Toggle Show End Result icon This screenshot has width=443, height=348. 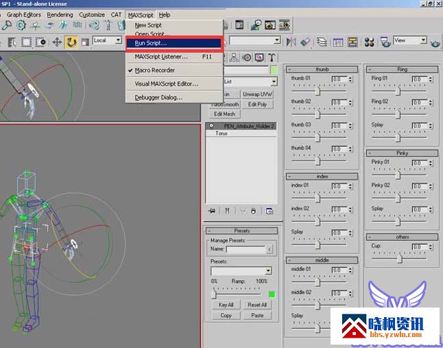point(227,211)
